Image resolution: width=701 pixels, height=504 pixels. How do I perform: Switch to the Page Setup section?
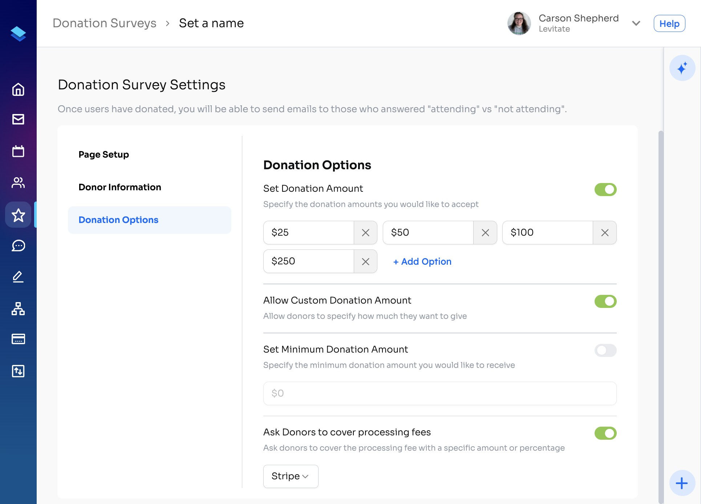tap(104, 154)
